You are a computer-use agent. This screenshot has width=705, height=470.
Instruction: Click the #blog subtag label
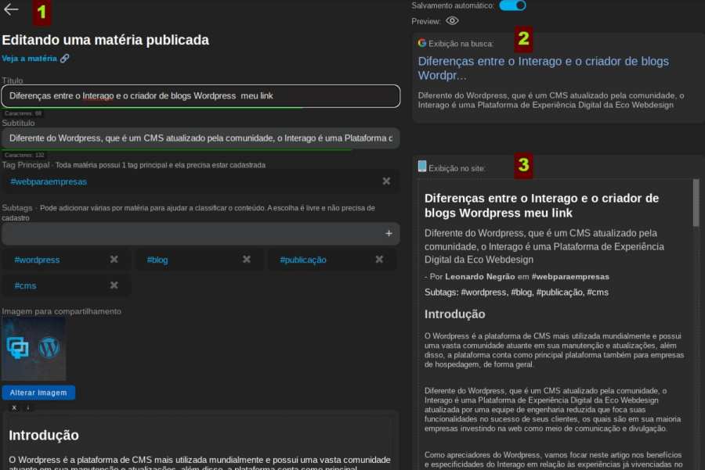click(x=157, y=260)
